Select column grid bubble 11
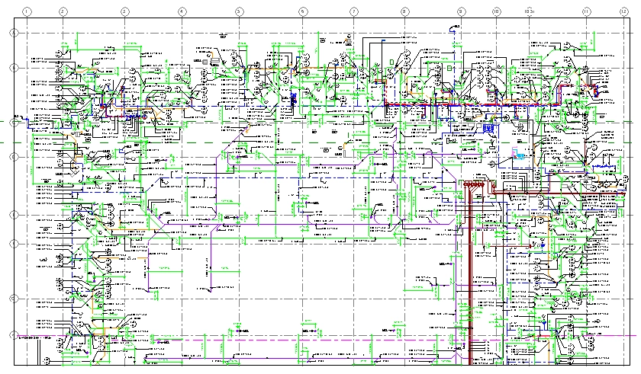Screen dimensions: 641x374 click(x=586, y=11)
